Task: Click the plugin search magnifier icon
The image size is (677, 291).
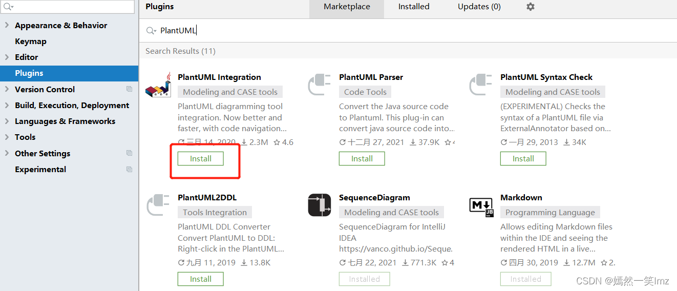Action: 151,31
